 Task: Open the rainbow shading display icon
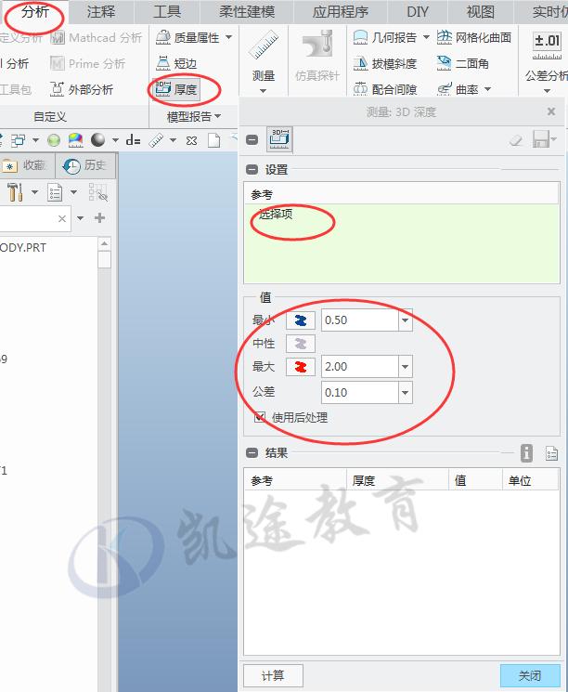point(76,140)
